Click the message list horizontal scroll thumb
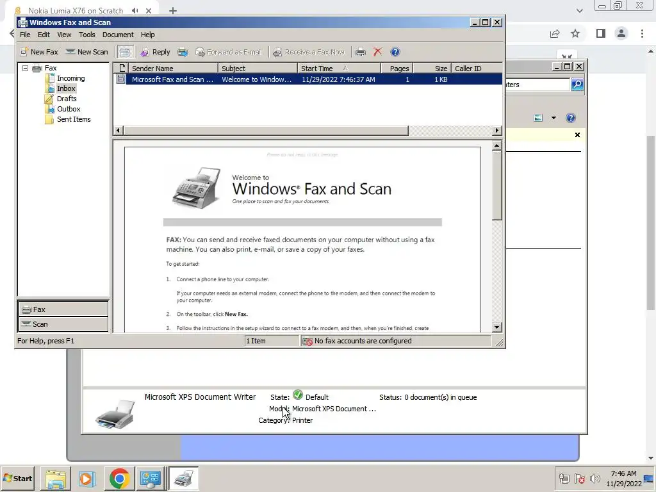Screen dimensions: 656x492 pyautogui.click(x=266, y=131)
